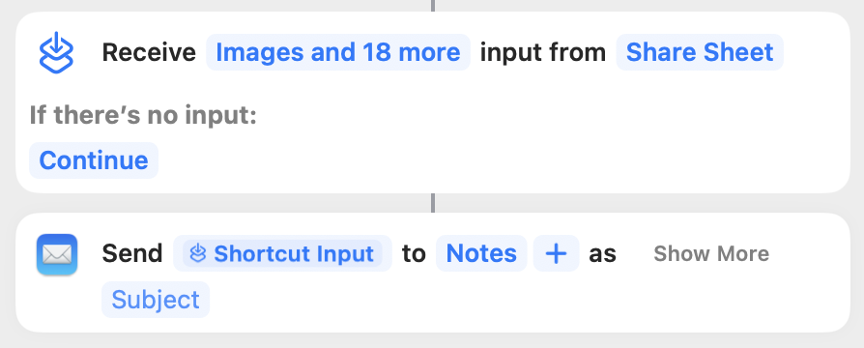Click the word 'as' before Show More
The width and height of the screenshot is (864, 348).
point(602,254)
